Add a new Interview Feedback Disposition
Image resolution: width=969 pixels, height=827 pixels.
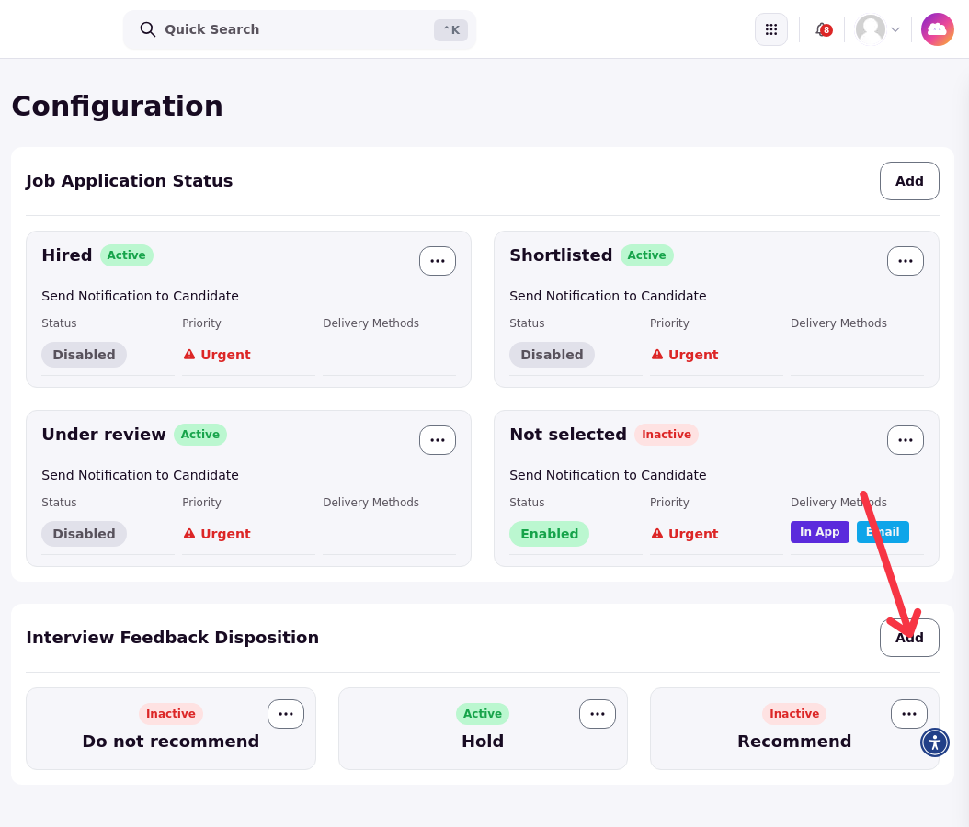tap(909, 638)
